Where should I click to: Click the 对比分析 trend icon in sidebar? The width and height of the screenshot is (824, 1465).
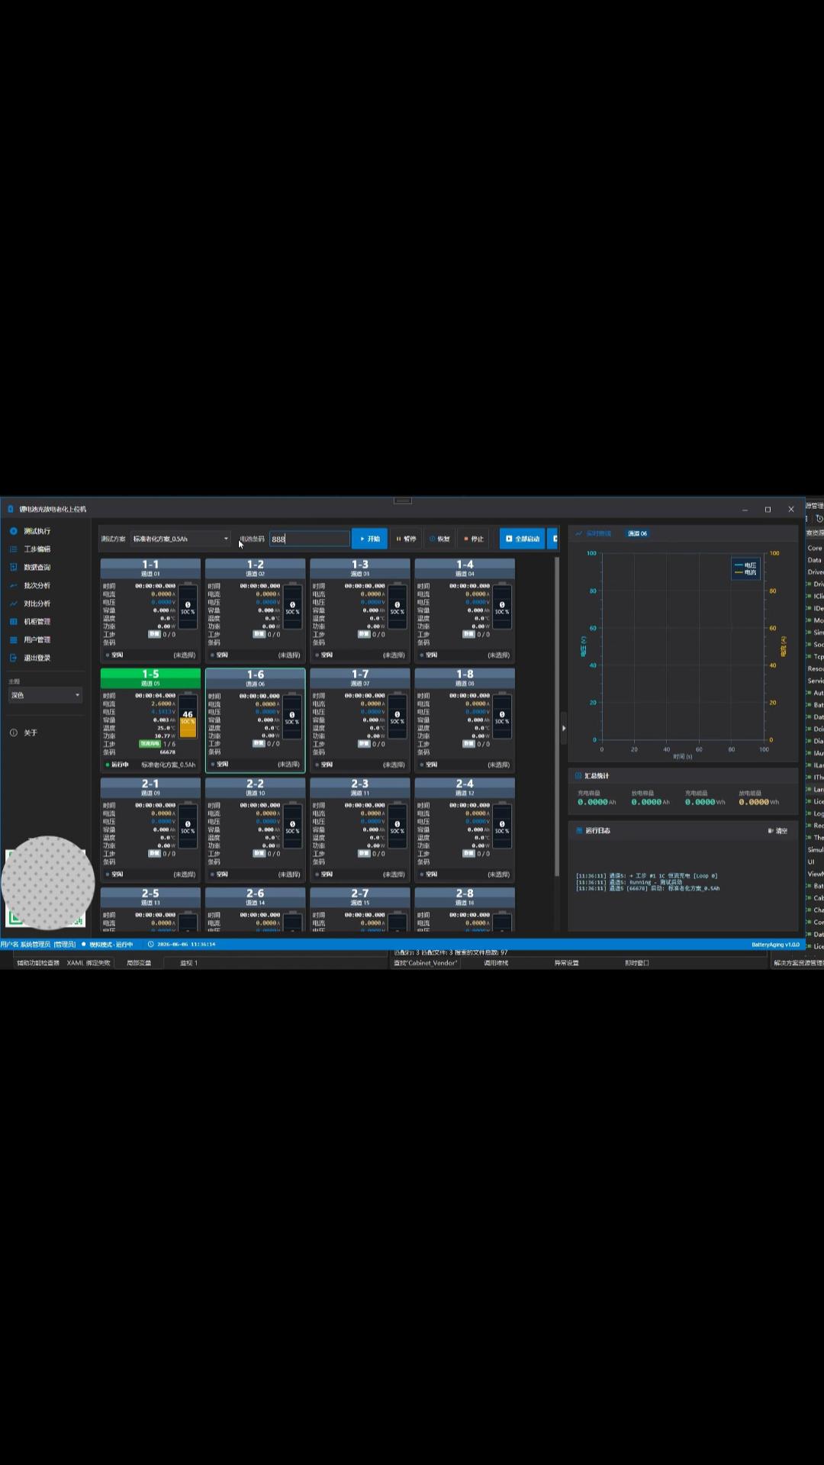[x=13, y=604]
